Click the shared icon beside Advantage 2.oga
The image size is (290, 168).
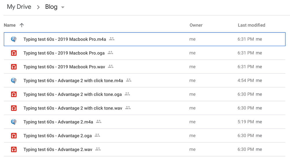click(97, 135)
